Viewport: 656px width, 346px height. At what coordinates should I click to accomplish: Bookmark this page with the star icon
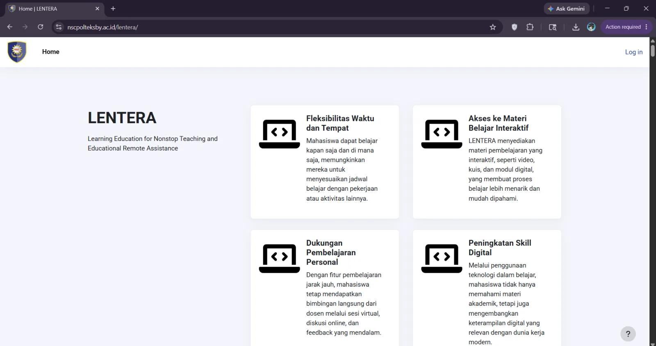click(493, 27)
